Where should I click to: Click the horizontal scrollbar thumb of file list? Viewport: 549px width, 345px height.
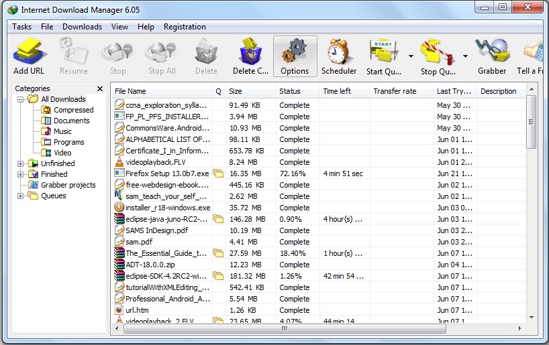285,328
